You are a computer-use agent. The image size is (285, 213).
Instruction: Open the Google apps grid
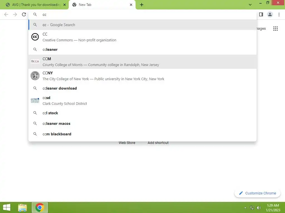click(x=276, y=29)
